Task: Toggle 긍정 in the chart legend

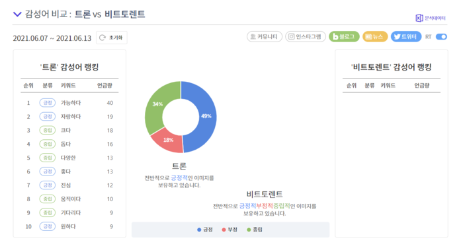Action: point(205,230)
